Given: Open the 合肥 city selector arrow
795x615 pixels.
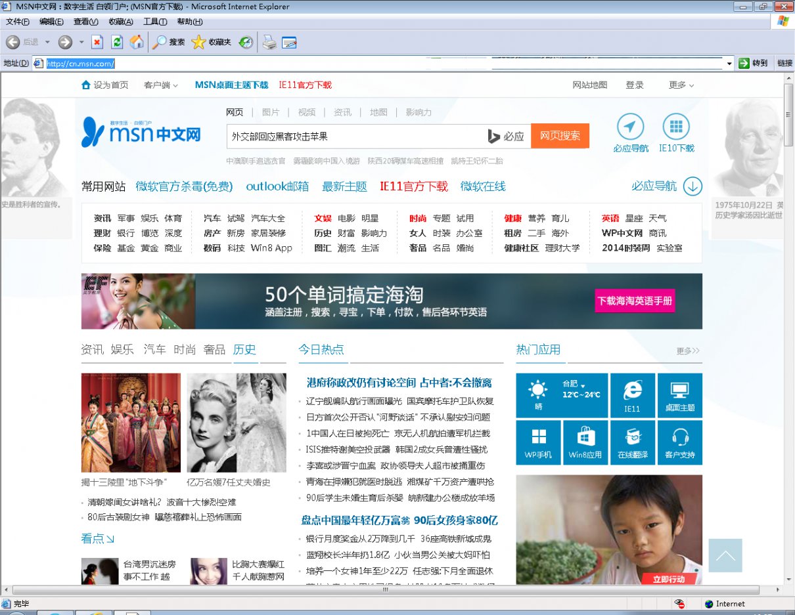Looking at the screenshot, I should (583, 385).
